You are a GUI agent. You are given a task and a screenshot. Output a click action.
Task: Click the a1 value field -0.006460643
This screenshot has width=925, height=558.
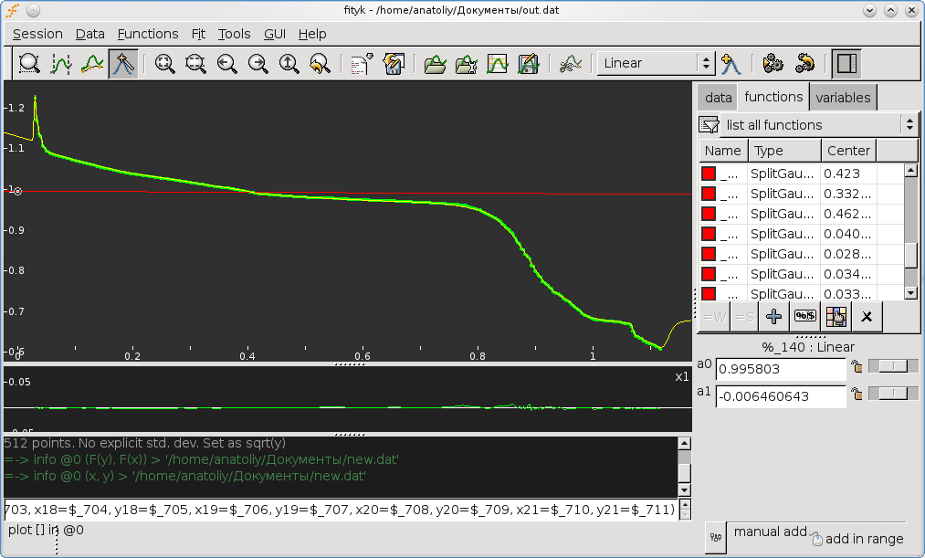(781, 396)
